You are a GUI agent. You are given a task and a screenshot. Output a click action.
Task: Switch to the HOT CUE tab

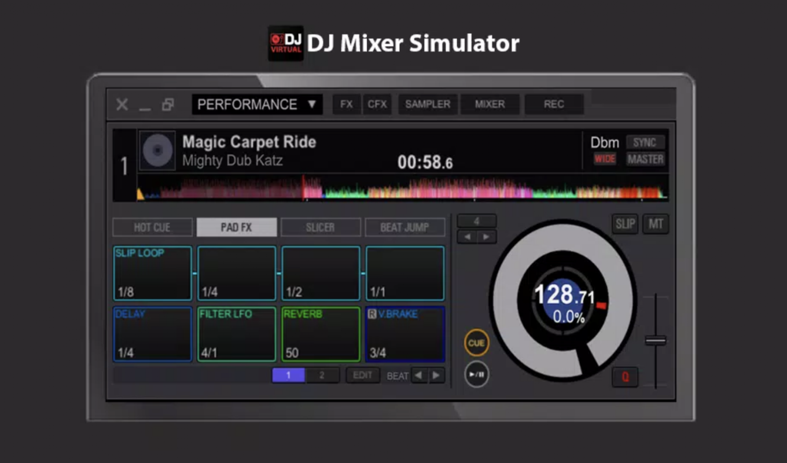tap(152, 227)
